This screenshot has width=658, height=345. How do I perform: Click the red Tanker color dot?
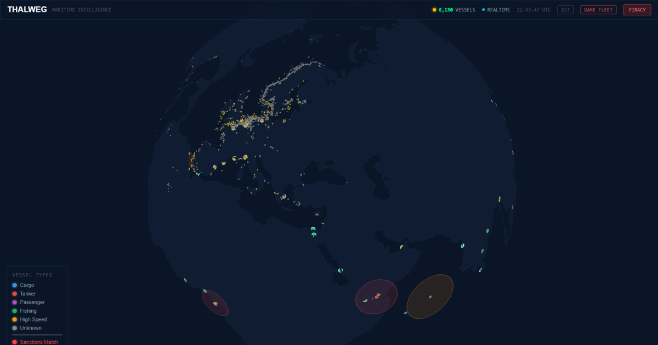[14, 294]
